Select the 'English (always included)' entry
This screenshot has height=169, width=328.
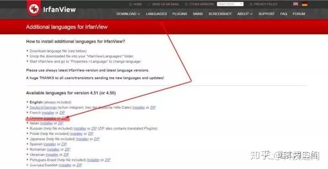tap(51, 102)
